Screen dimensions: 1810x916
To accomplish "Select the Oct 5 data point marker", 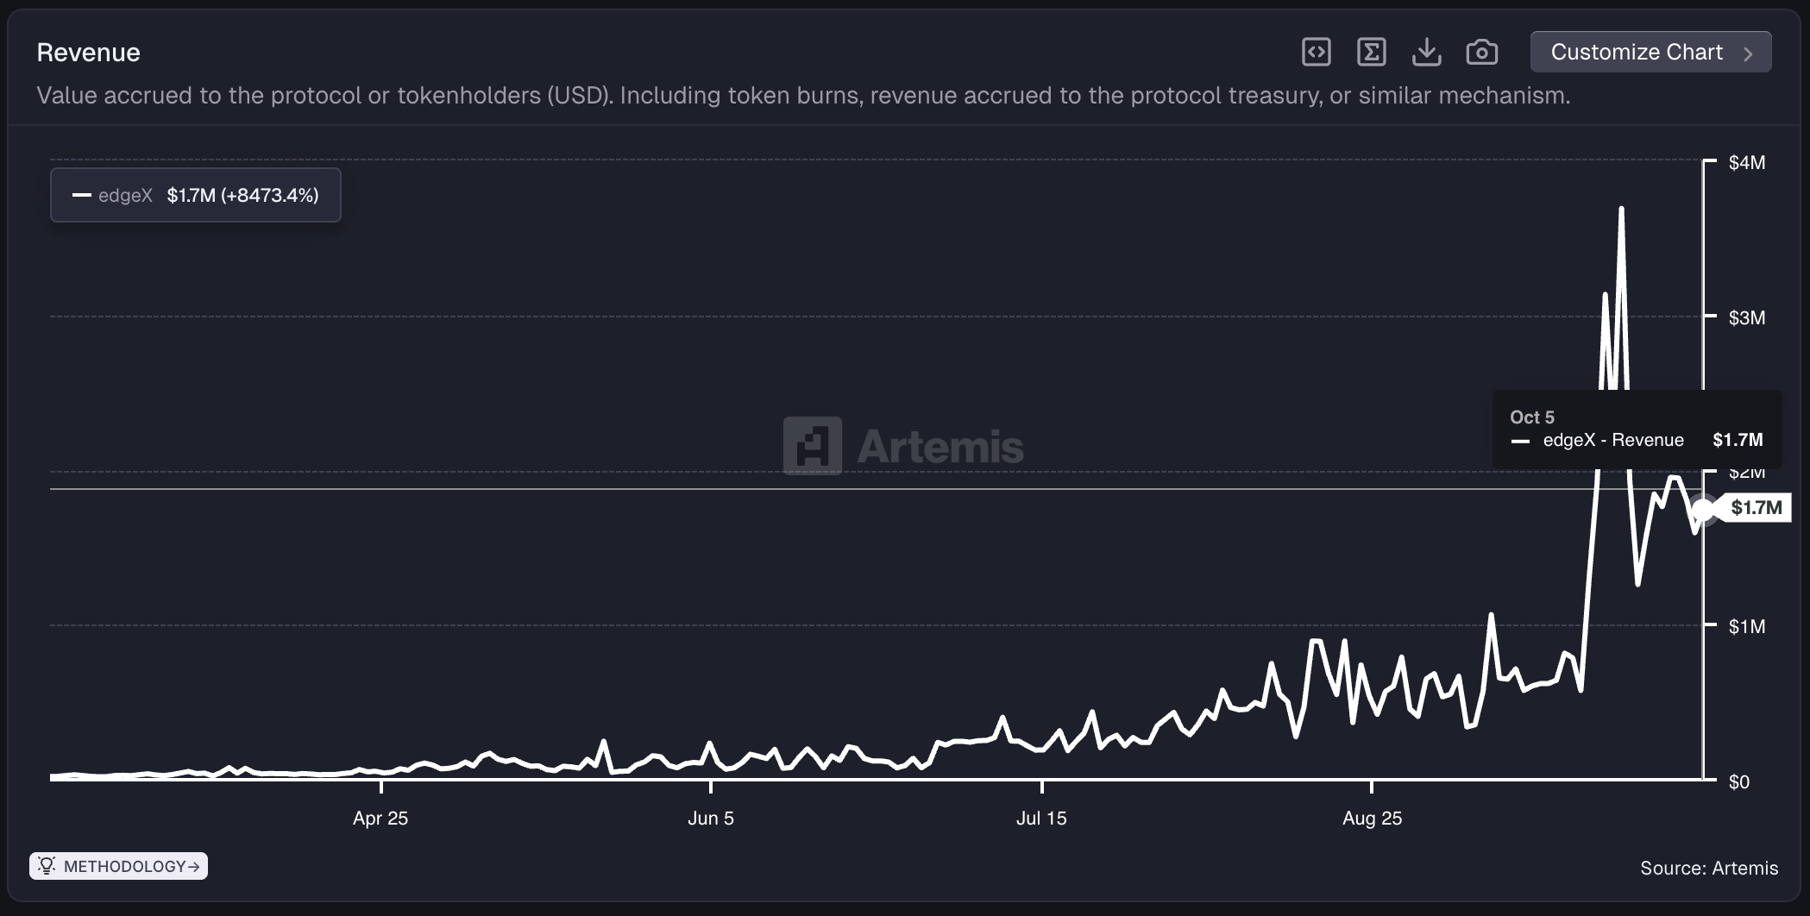I will (x=1704, y=510).
